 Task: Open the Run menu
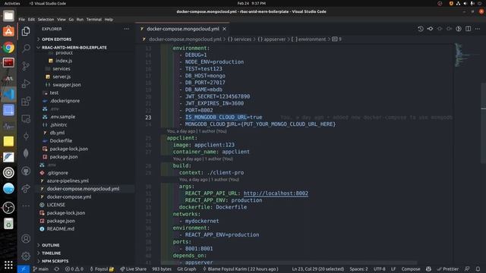[x=80, y=20]
